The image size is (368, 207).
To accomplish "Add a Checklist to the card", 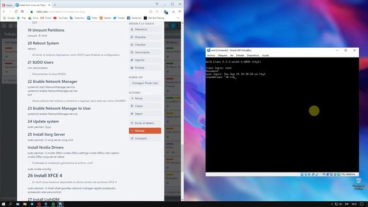I will (x=145, y=45).
